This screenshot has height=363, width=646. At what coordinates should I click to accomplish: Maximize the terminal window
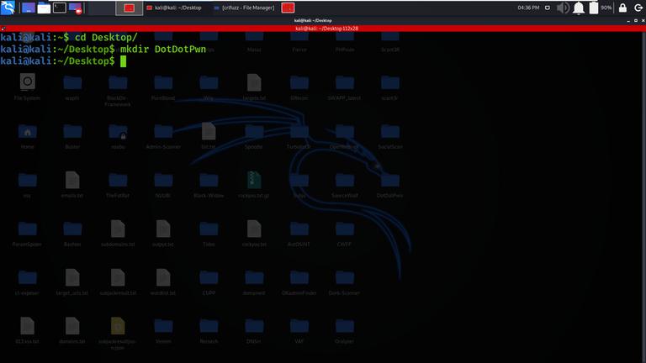pyautogui.click(x=636, y=20)
